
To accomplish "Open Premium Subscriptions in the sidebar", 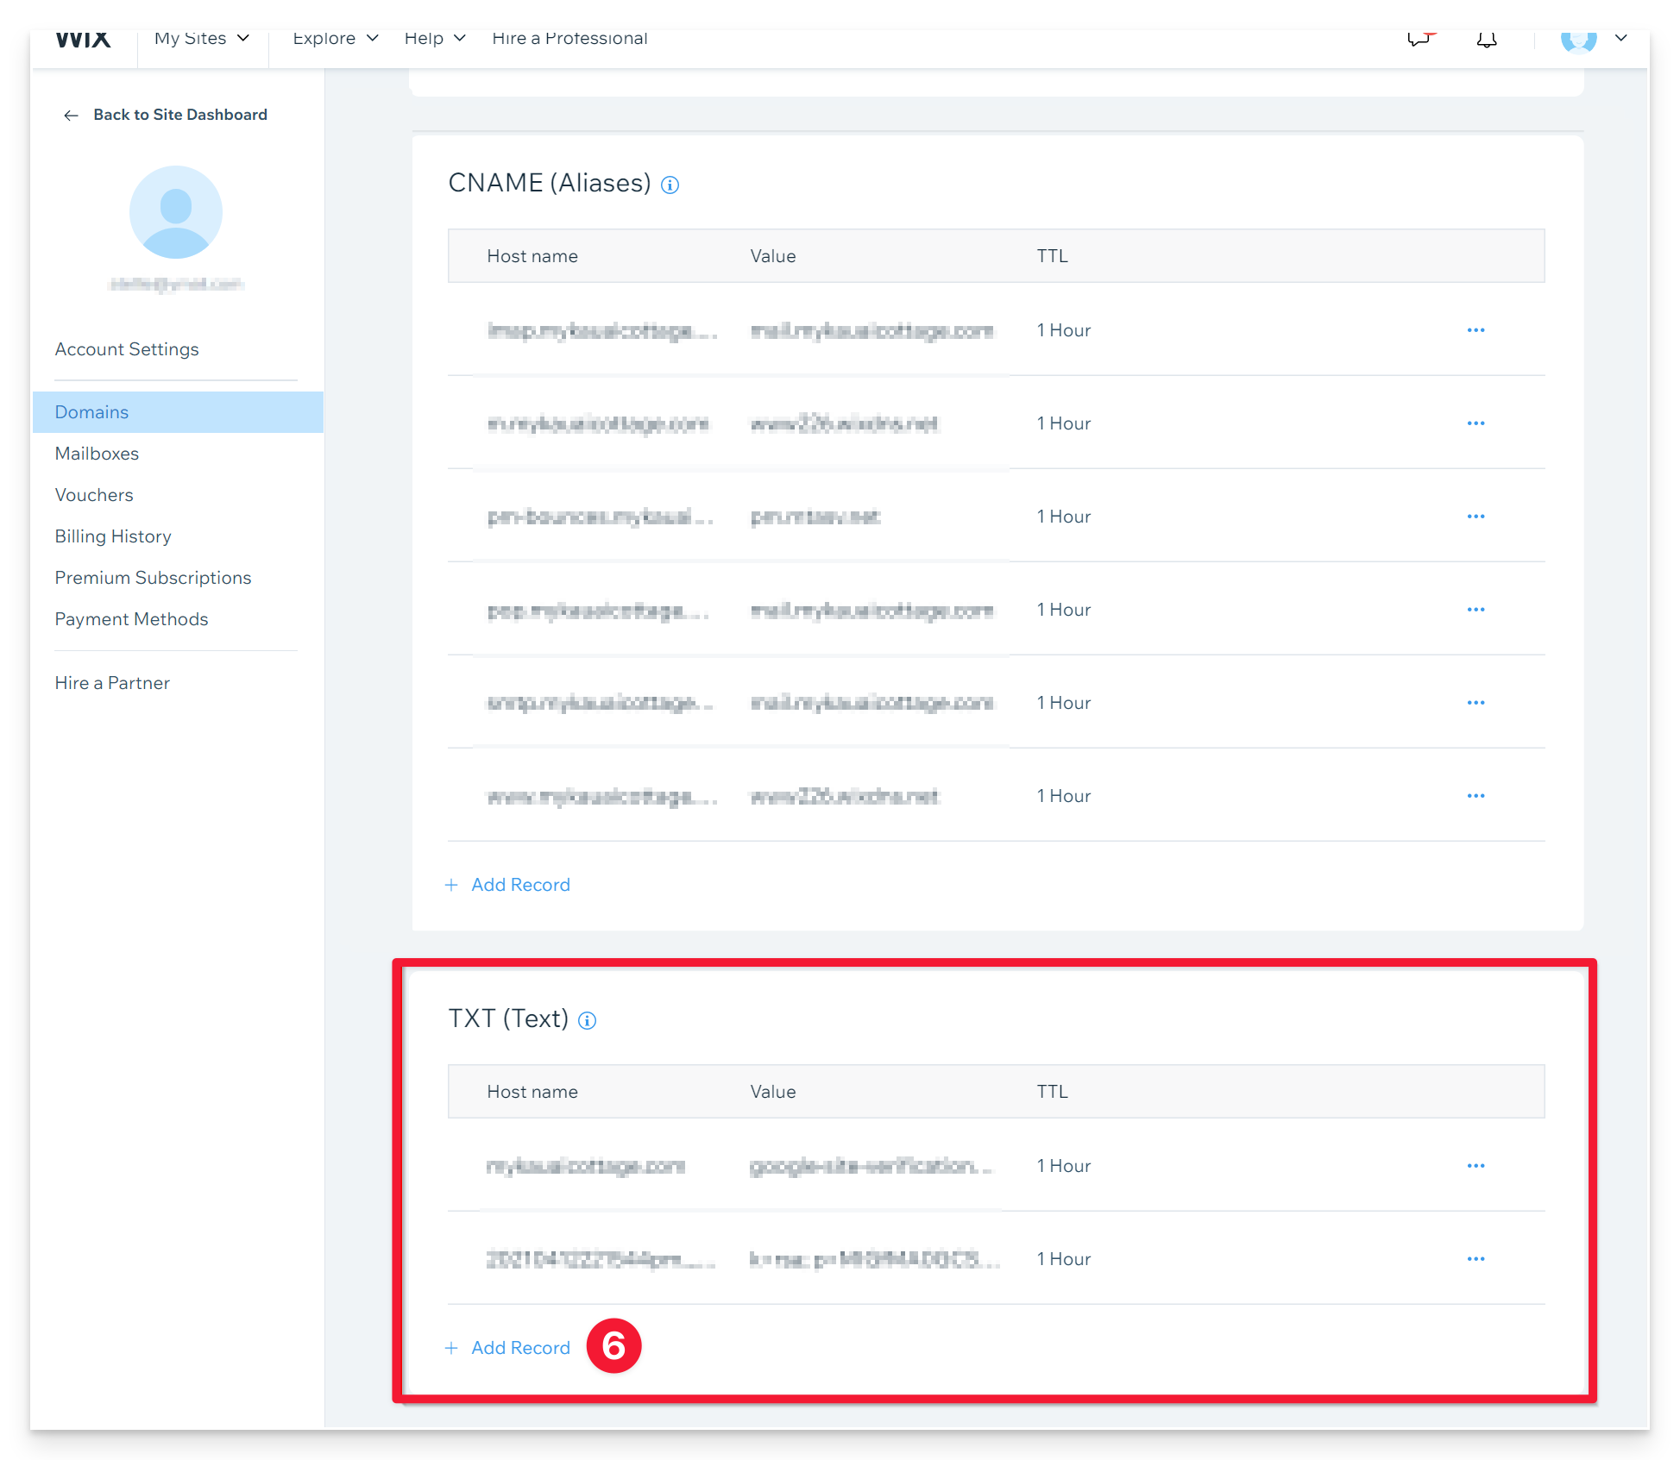I will [x=153, y=578].
